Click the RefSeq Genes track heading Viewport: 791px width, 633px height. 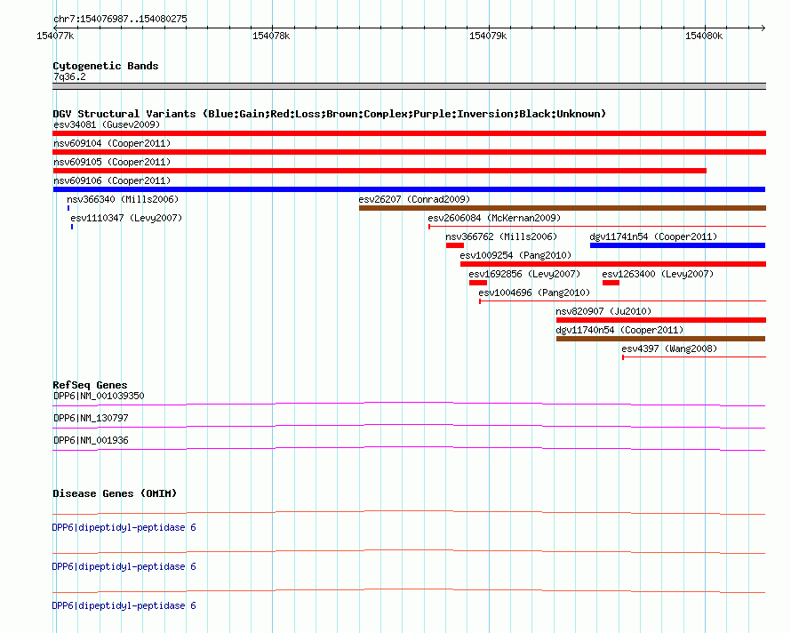[x=91, y=385]
